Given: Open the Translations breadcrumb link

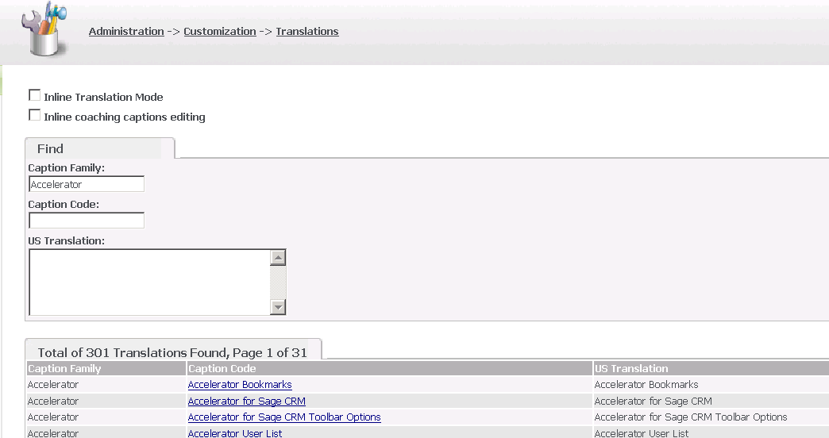Looking at the screenshot, I should (x=307, y=31).
